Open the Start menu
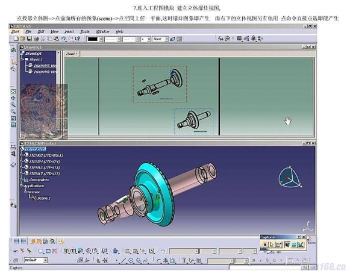 (x=15, y=32)
